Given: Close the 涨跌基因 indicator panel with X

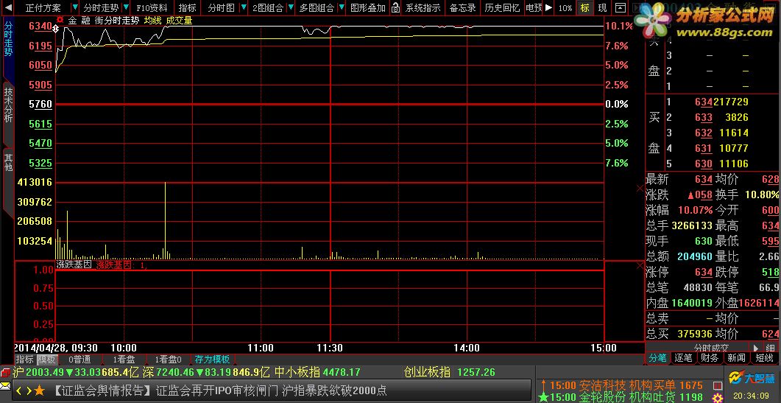Looking at the screenshot, I should pyautogui.click(x=640, y=265).
